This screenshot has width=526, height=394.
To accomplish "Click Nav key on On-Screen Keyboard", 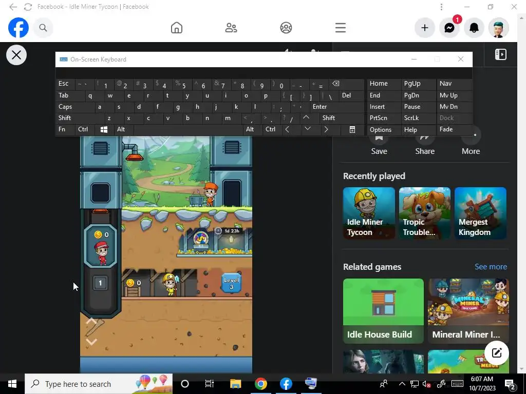I will [x=455, y=84].
